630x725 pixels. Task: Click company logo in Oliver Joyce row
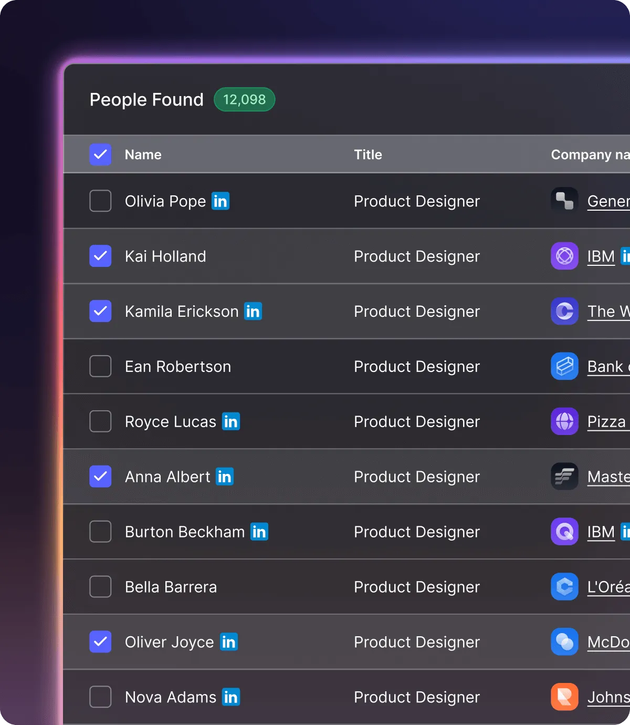(564, 642)
